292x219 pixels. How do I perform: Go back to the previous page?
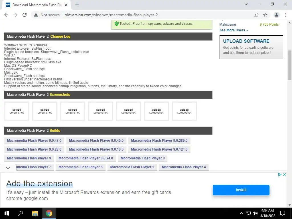[x=6, y=15]
